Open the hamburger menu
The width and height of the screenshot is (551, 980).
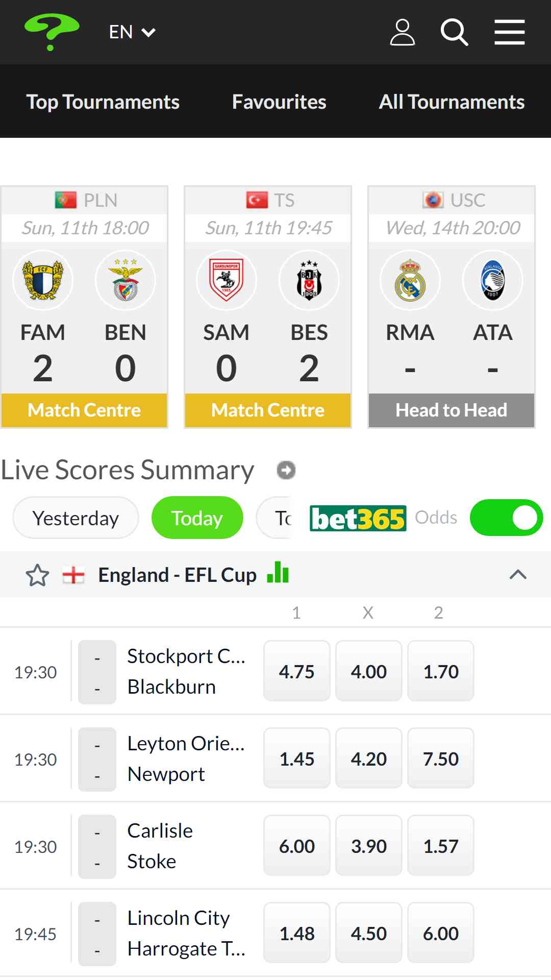pyautogui.click(x=510, y=32)
